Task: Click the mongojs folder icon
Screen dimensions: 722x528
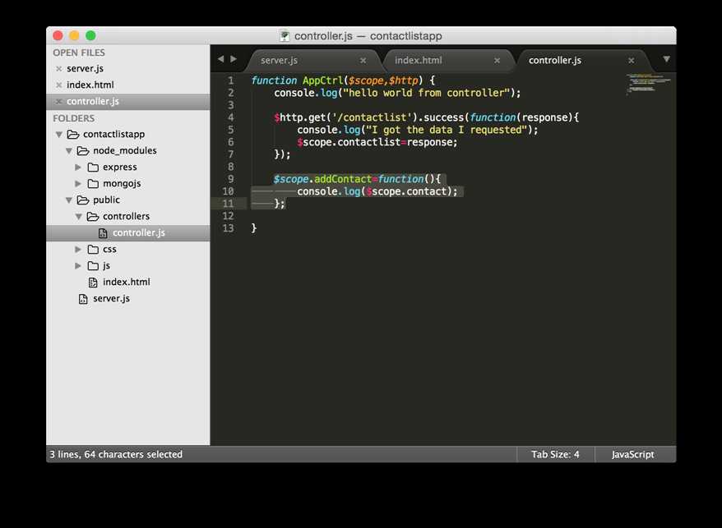Action: coord(93,183)
